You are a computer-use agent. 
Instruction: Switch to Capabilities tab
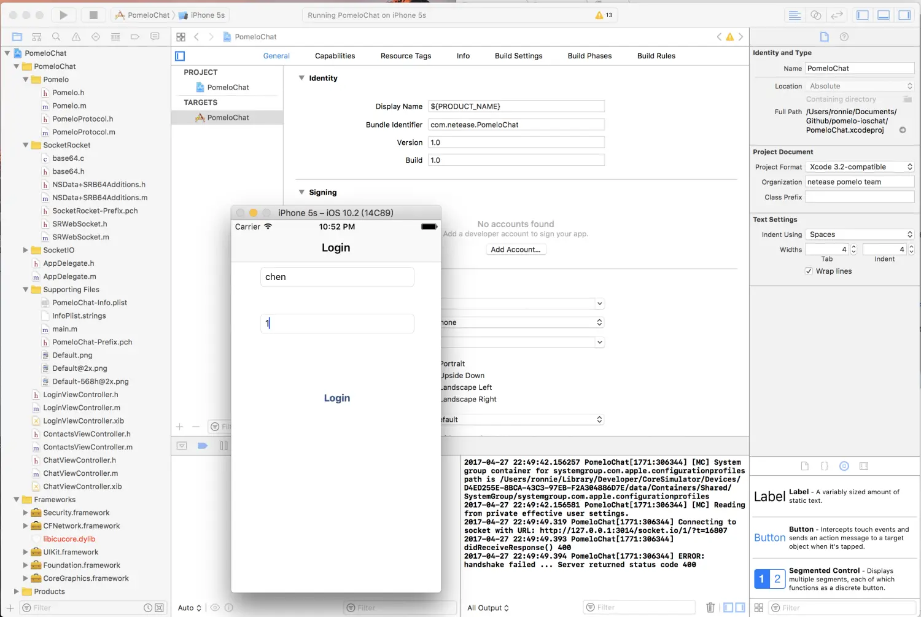pos(335,56)
